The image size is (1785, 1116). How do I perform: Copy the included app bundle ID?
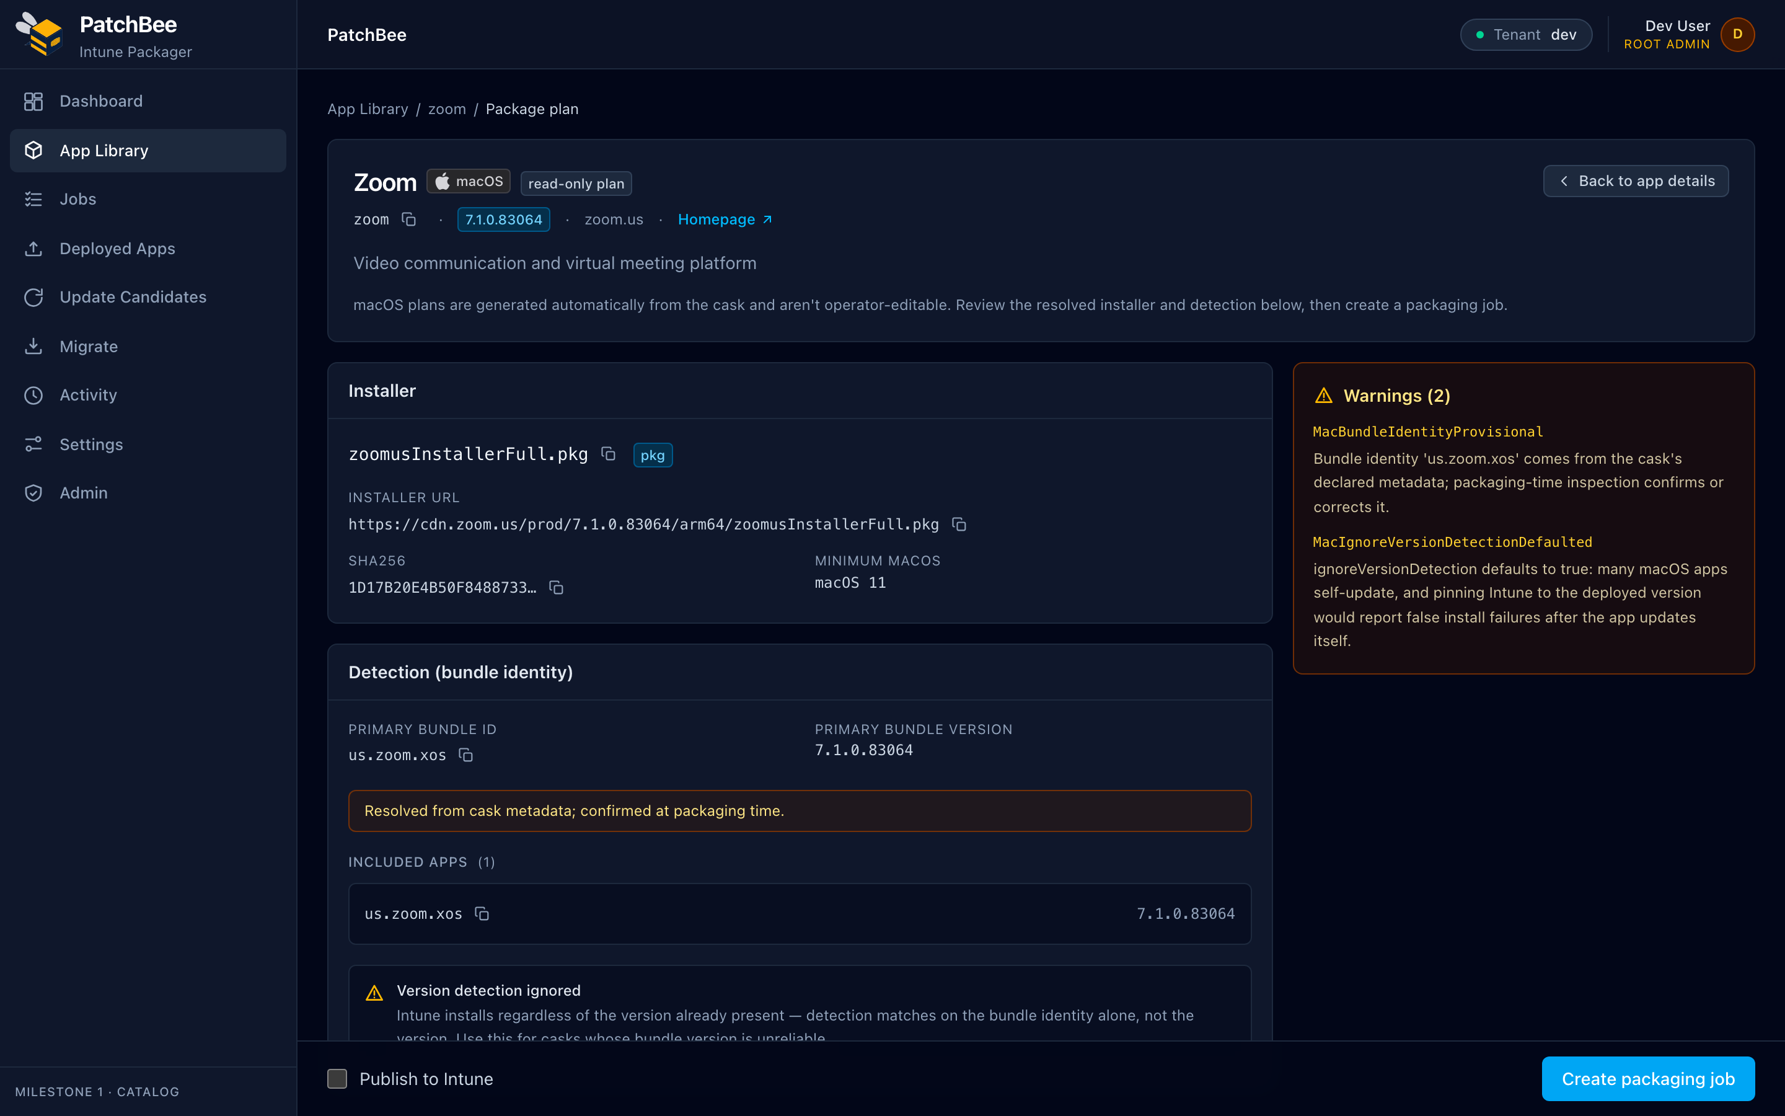coord(482,914)
